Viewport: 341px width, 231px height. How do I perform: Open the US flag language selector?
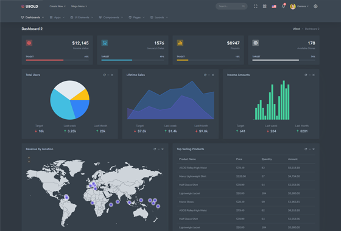pos(274,6)
